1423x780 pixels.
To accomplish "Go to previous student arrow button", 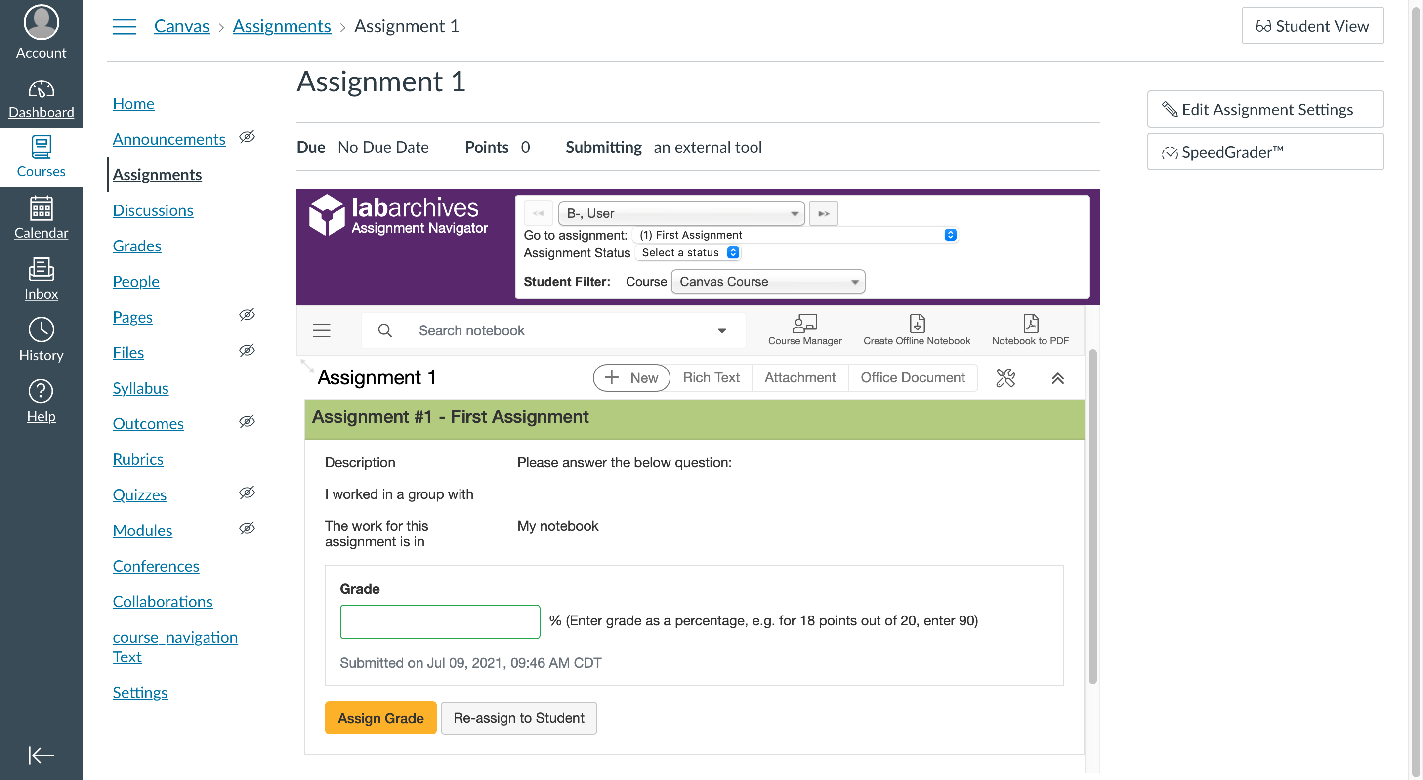I will click(538, 213).
